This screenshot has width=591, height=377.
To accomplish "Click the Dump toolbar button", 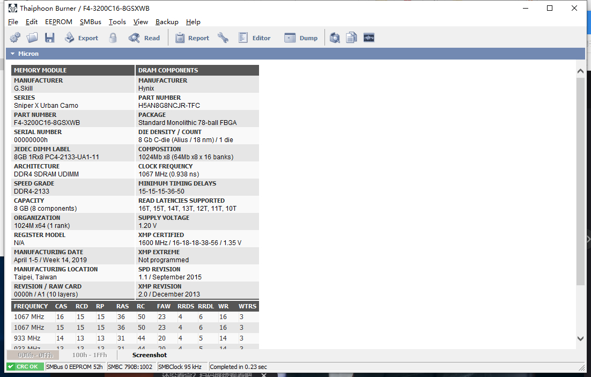I will coord(301,38).
